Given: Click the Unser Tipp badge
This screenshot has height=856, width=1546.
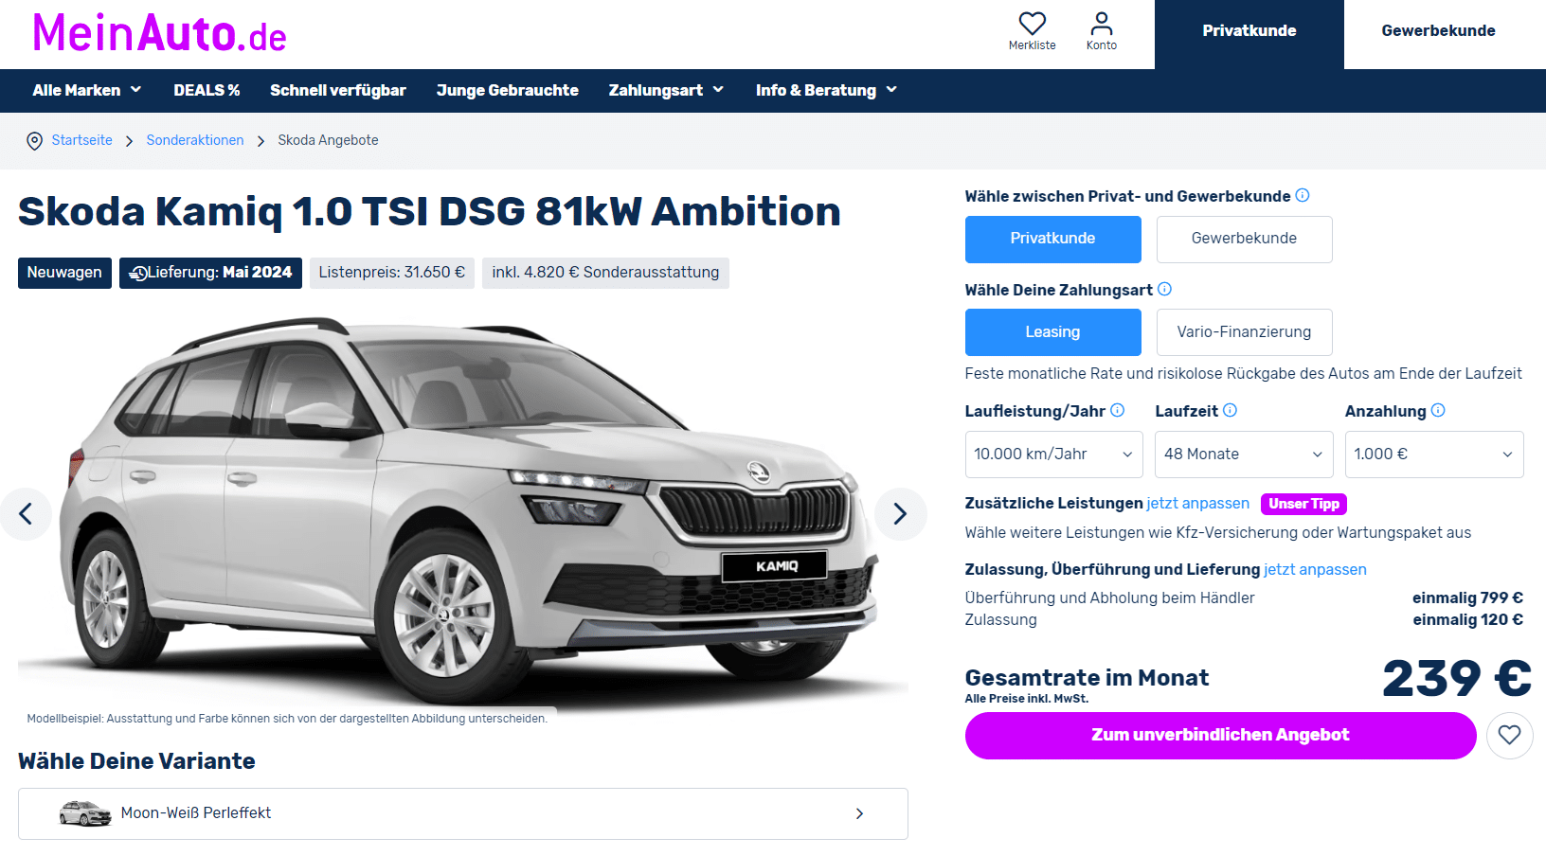Looking at the screenshot, I should [1303, 504].
